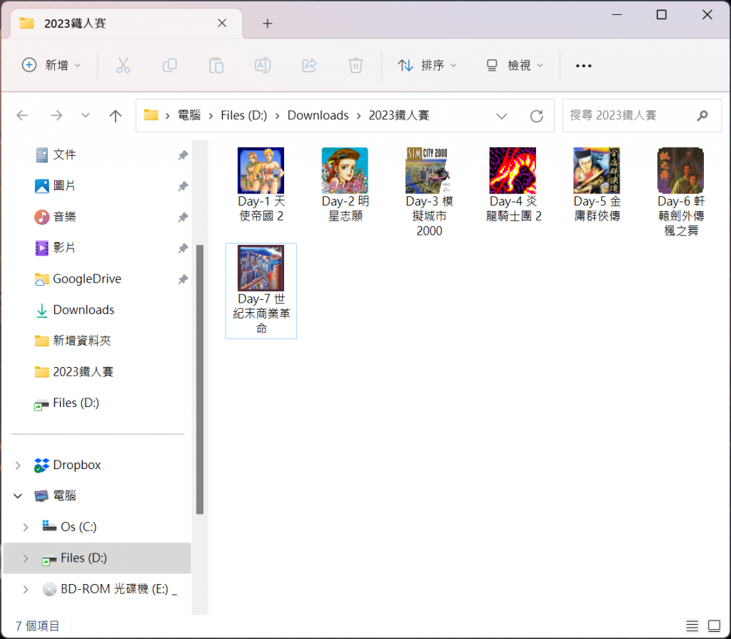Click the Delete trash can icon

[356, 65]
